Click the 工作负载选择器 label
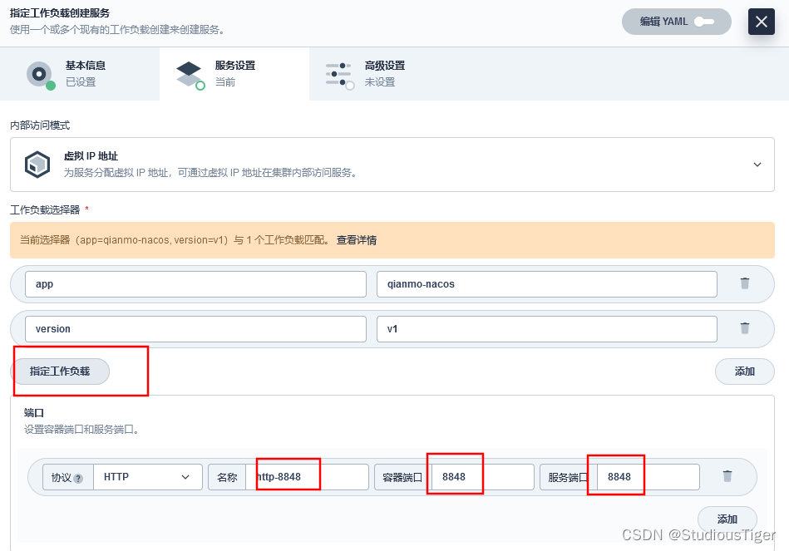 (x=45, y=209)
